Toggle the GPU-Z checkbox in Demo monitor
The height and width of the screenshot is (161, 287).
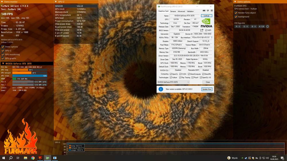pos(3,51)
